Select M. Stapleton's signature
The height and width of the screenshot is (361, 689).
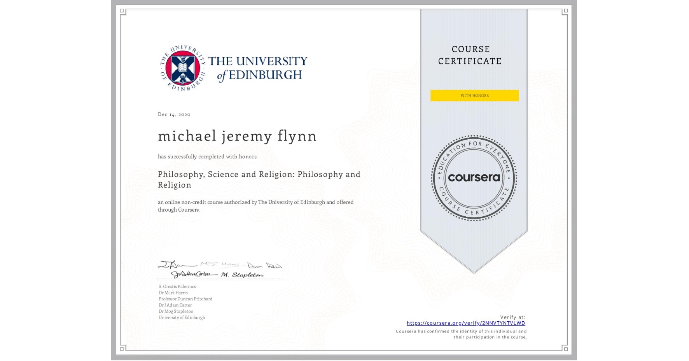click(x=241, y=274)
